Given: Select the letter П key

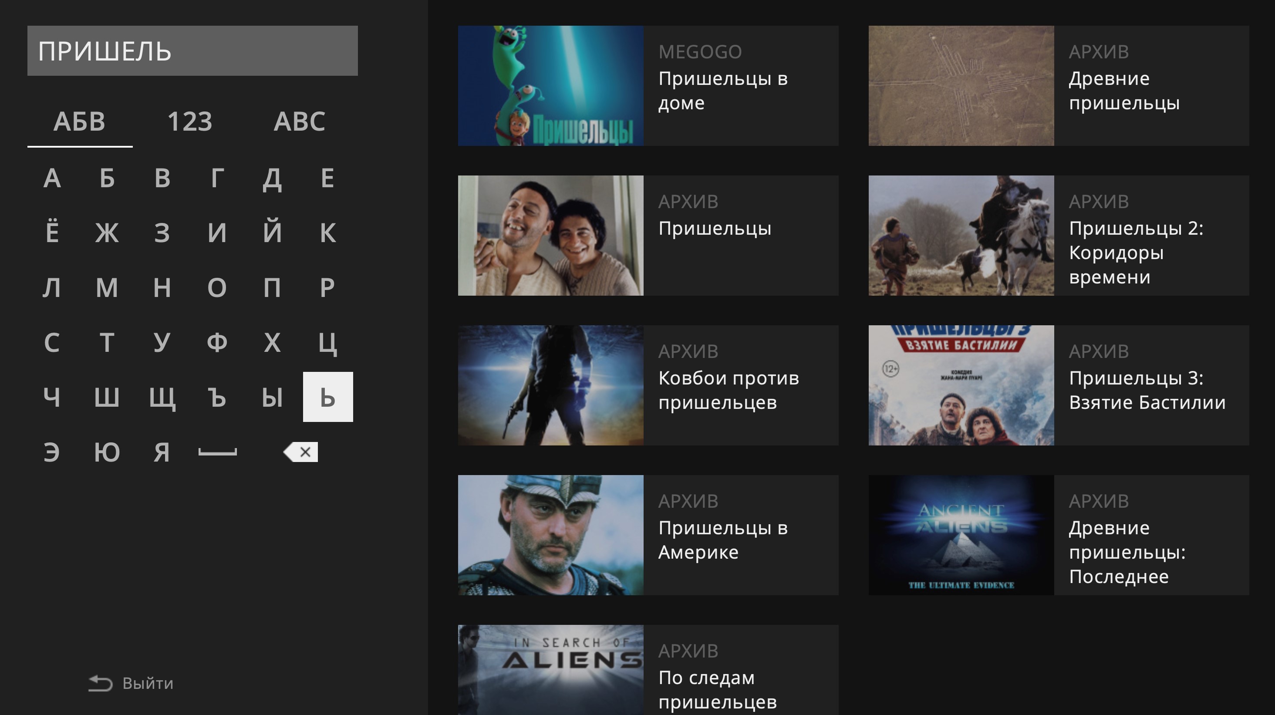Looking at the screenshot, I should coord(272,287).
